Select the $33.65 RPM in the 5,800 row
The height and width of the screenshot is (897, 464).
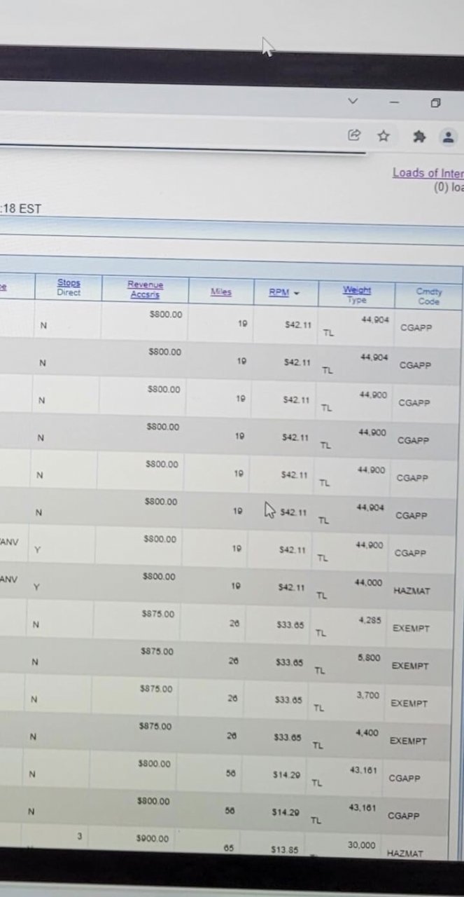click(289, 662)
